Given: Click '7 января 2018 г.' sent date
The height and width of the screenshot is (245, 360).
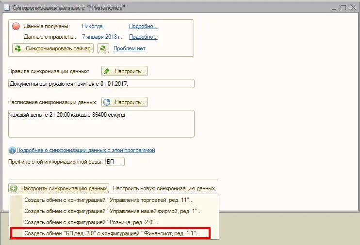Looking at the screenshot, I should point(102,37).
